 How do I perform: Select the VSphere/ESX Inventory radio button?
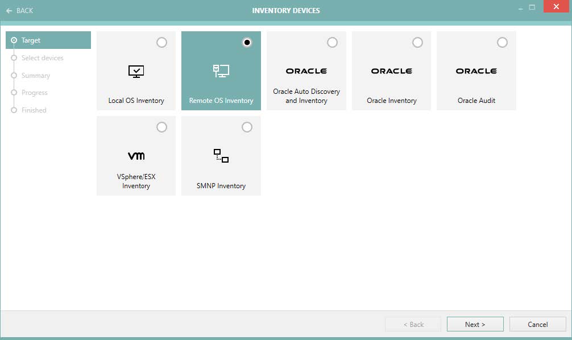click(x=161, y=127)
